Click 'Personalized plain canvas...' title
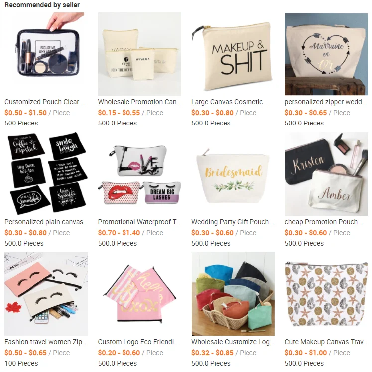This screenshot has height=372, width=372. click(x=46, y=222)
